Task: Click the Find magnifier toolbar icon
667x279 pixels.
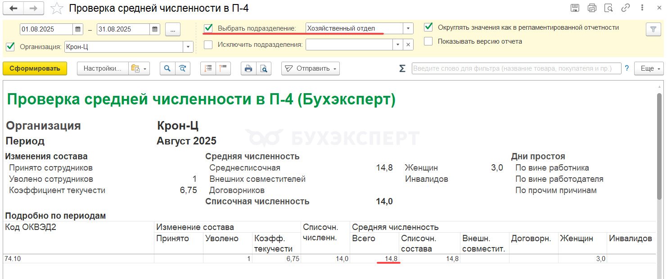Action: click(x=167, y=68)
